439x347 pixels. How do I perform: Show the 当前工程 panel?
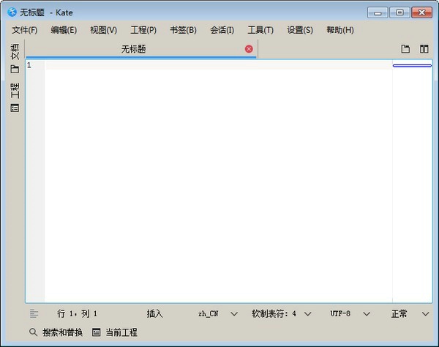[x=115, y=332]
